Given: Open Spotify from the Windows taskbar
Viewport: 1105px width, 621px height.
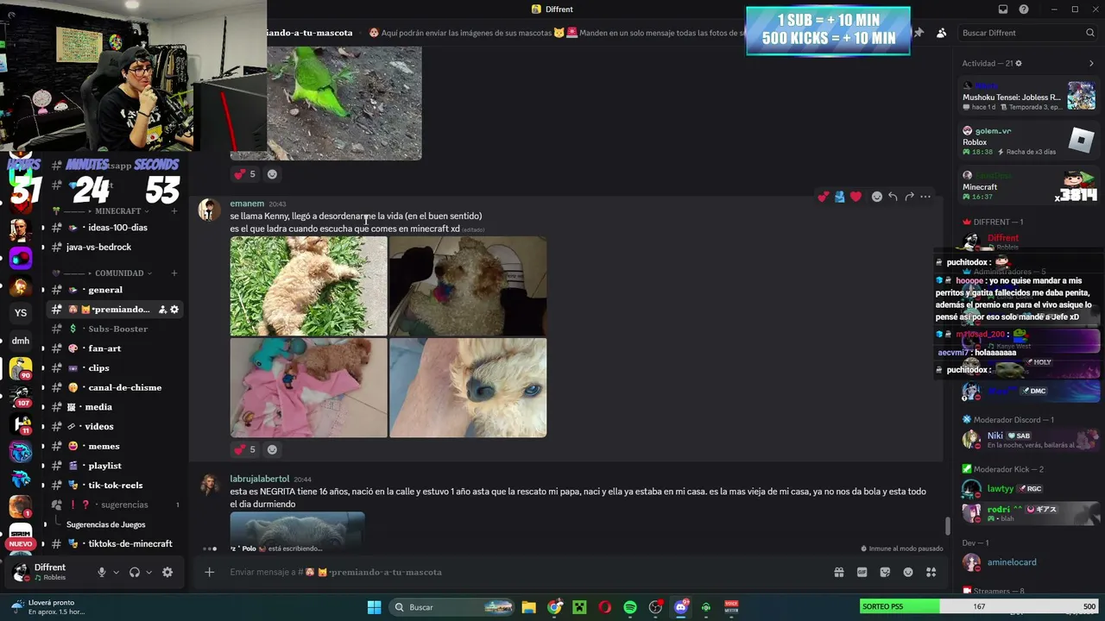Looking at the screenshot, I should (630, 607).
